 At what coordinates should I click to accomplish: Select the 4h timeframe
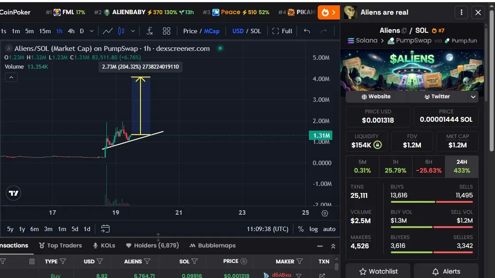point(71,31)
